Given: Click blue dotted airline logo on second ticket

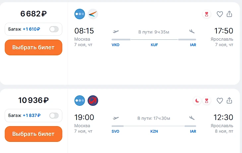Looking at the screenshot, I should (x=80, y=100).
